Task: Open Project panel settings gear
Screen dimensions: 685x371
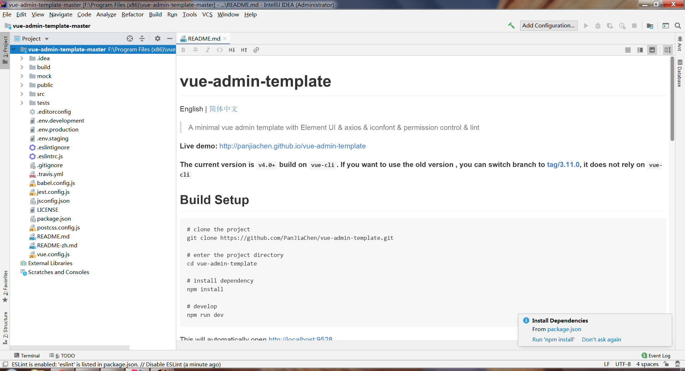Action: [158, 38]
